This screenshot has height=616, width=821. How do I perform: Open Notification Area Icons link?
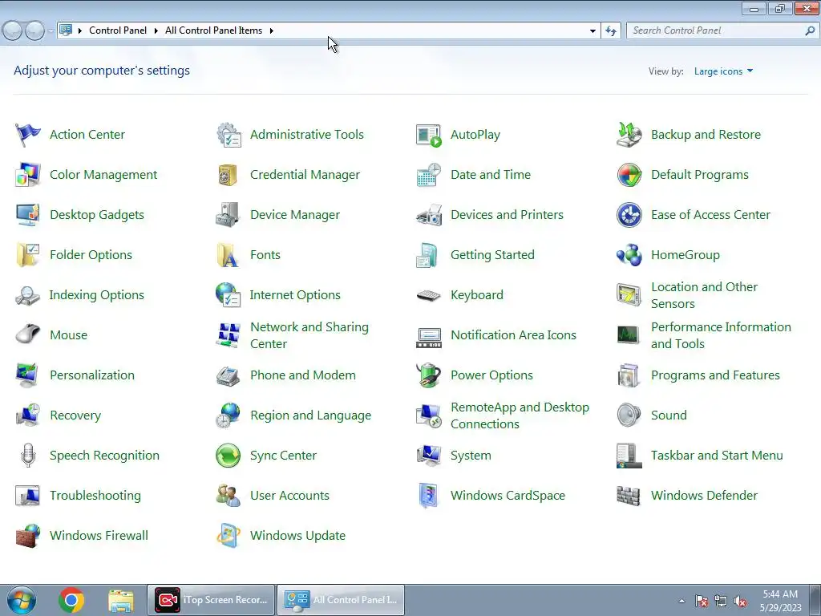tap(514, 335)
